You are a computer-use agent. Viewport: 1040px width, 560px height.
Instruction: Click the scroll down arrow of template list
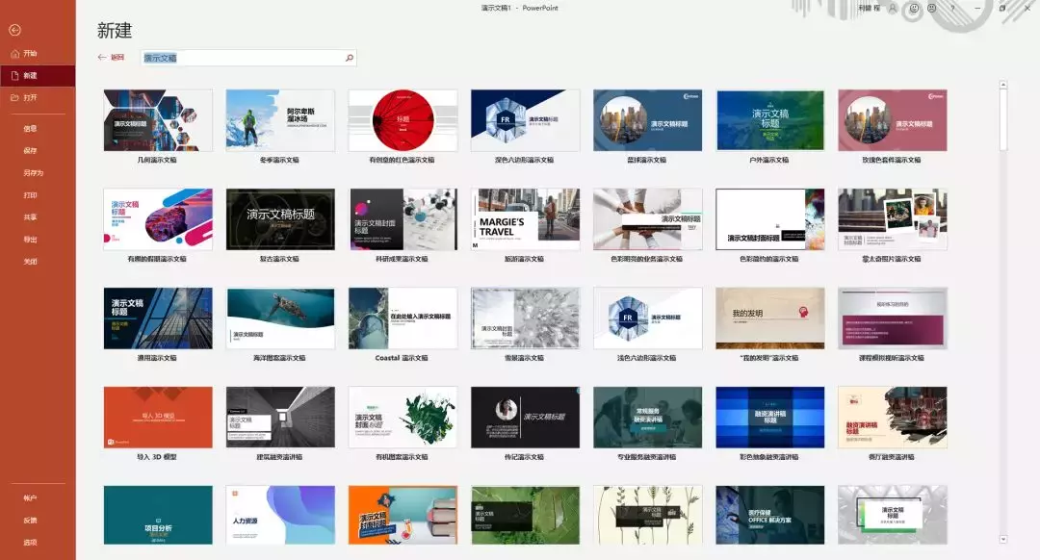point(1002,540)
